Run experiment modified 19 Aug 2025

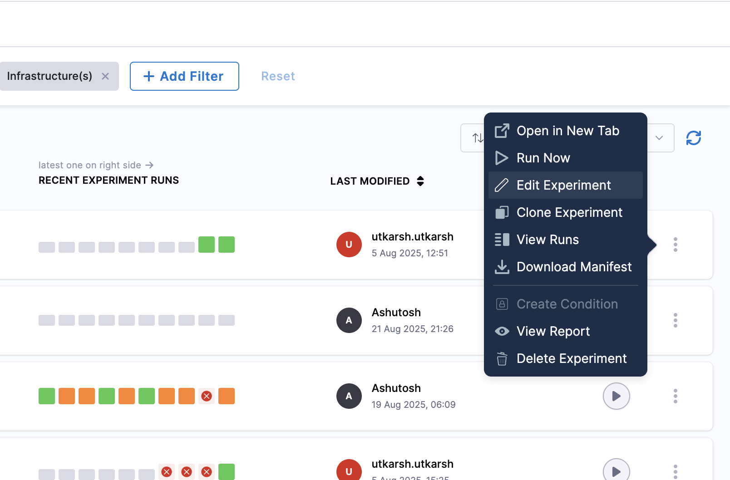[x=616, y=396]
